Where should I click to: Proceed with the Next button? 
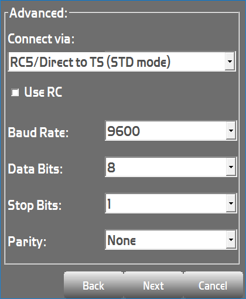[153, 286]
